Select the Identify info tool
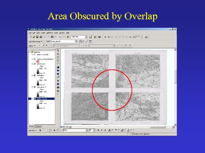This screenshot has width=205, height=153. point(58,84)
